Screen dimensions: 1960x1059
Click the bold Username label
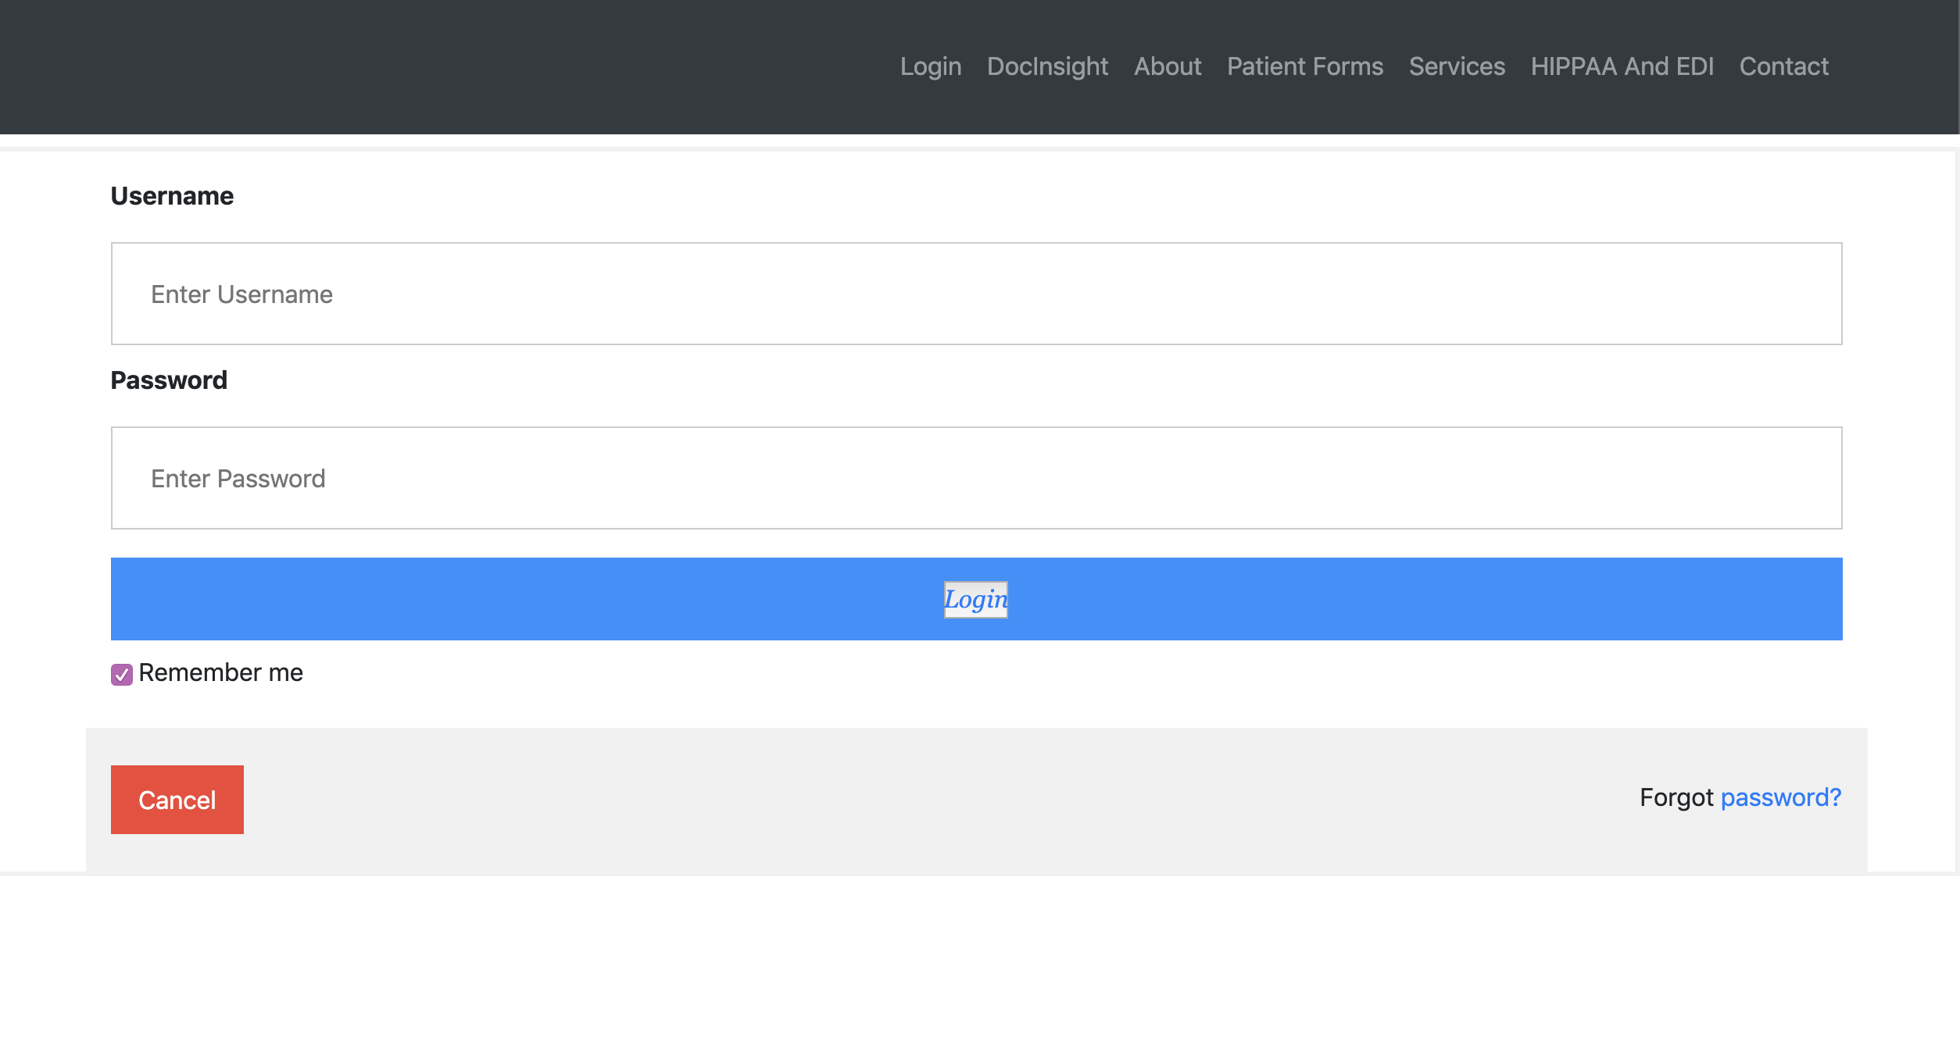click(172, 196)
